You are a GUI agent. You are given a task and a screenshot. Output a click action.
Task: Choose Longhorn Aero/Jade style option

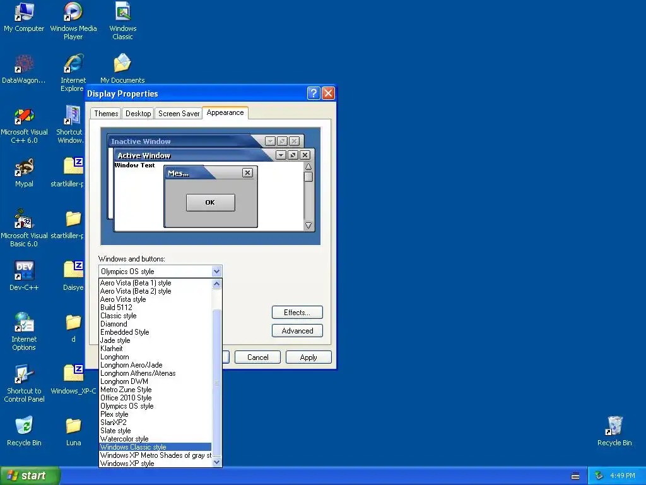155,365
